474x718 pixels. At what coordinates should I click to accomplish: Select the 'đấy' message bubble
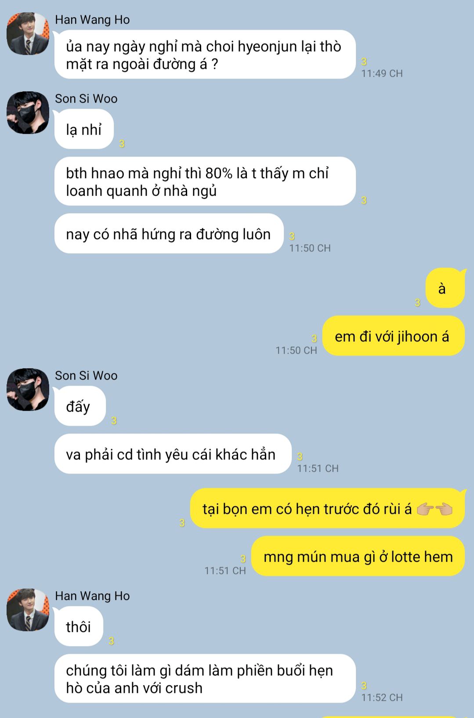click(x=80, y=406)
